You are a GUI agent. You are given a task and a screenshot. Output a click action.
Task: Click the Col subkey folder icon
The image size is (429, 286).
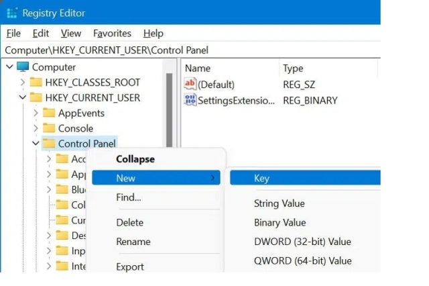[62, 205]
